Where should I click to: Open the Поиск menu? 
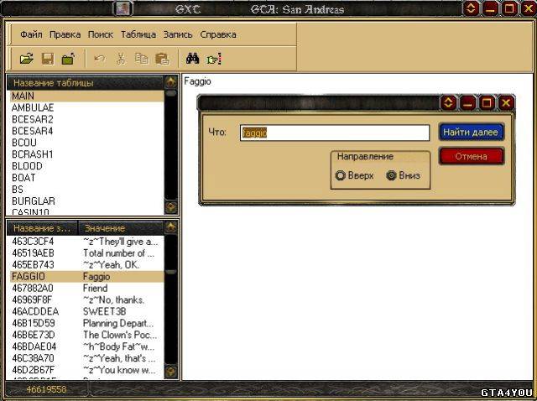click(x=101, y=34)
